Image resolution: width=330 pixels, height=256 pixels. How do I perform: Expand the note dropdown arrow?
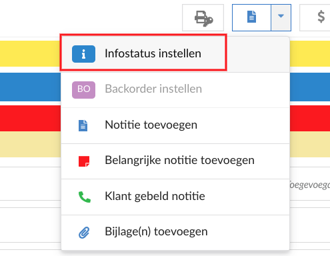281,17
